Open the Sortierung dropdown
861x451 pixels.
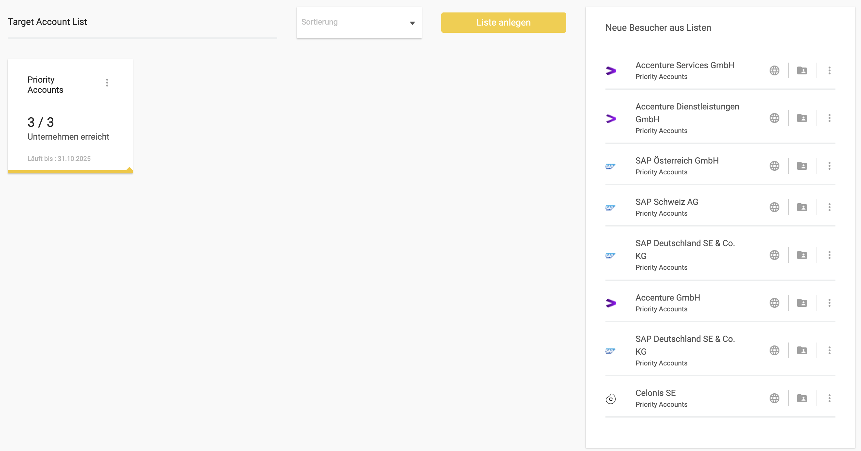pos(359,22)
